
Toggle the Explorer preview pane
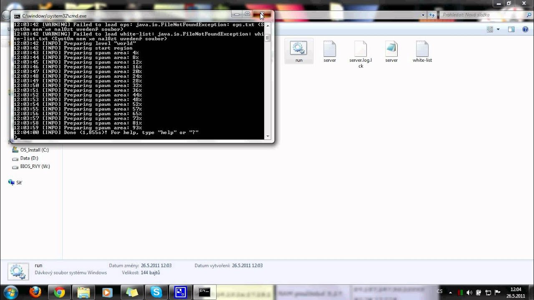(x=511, y=29)
